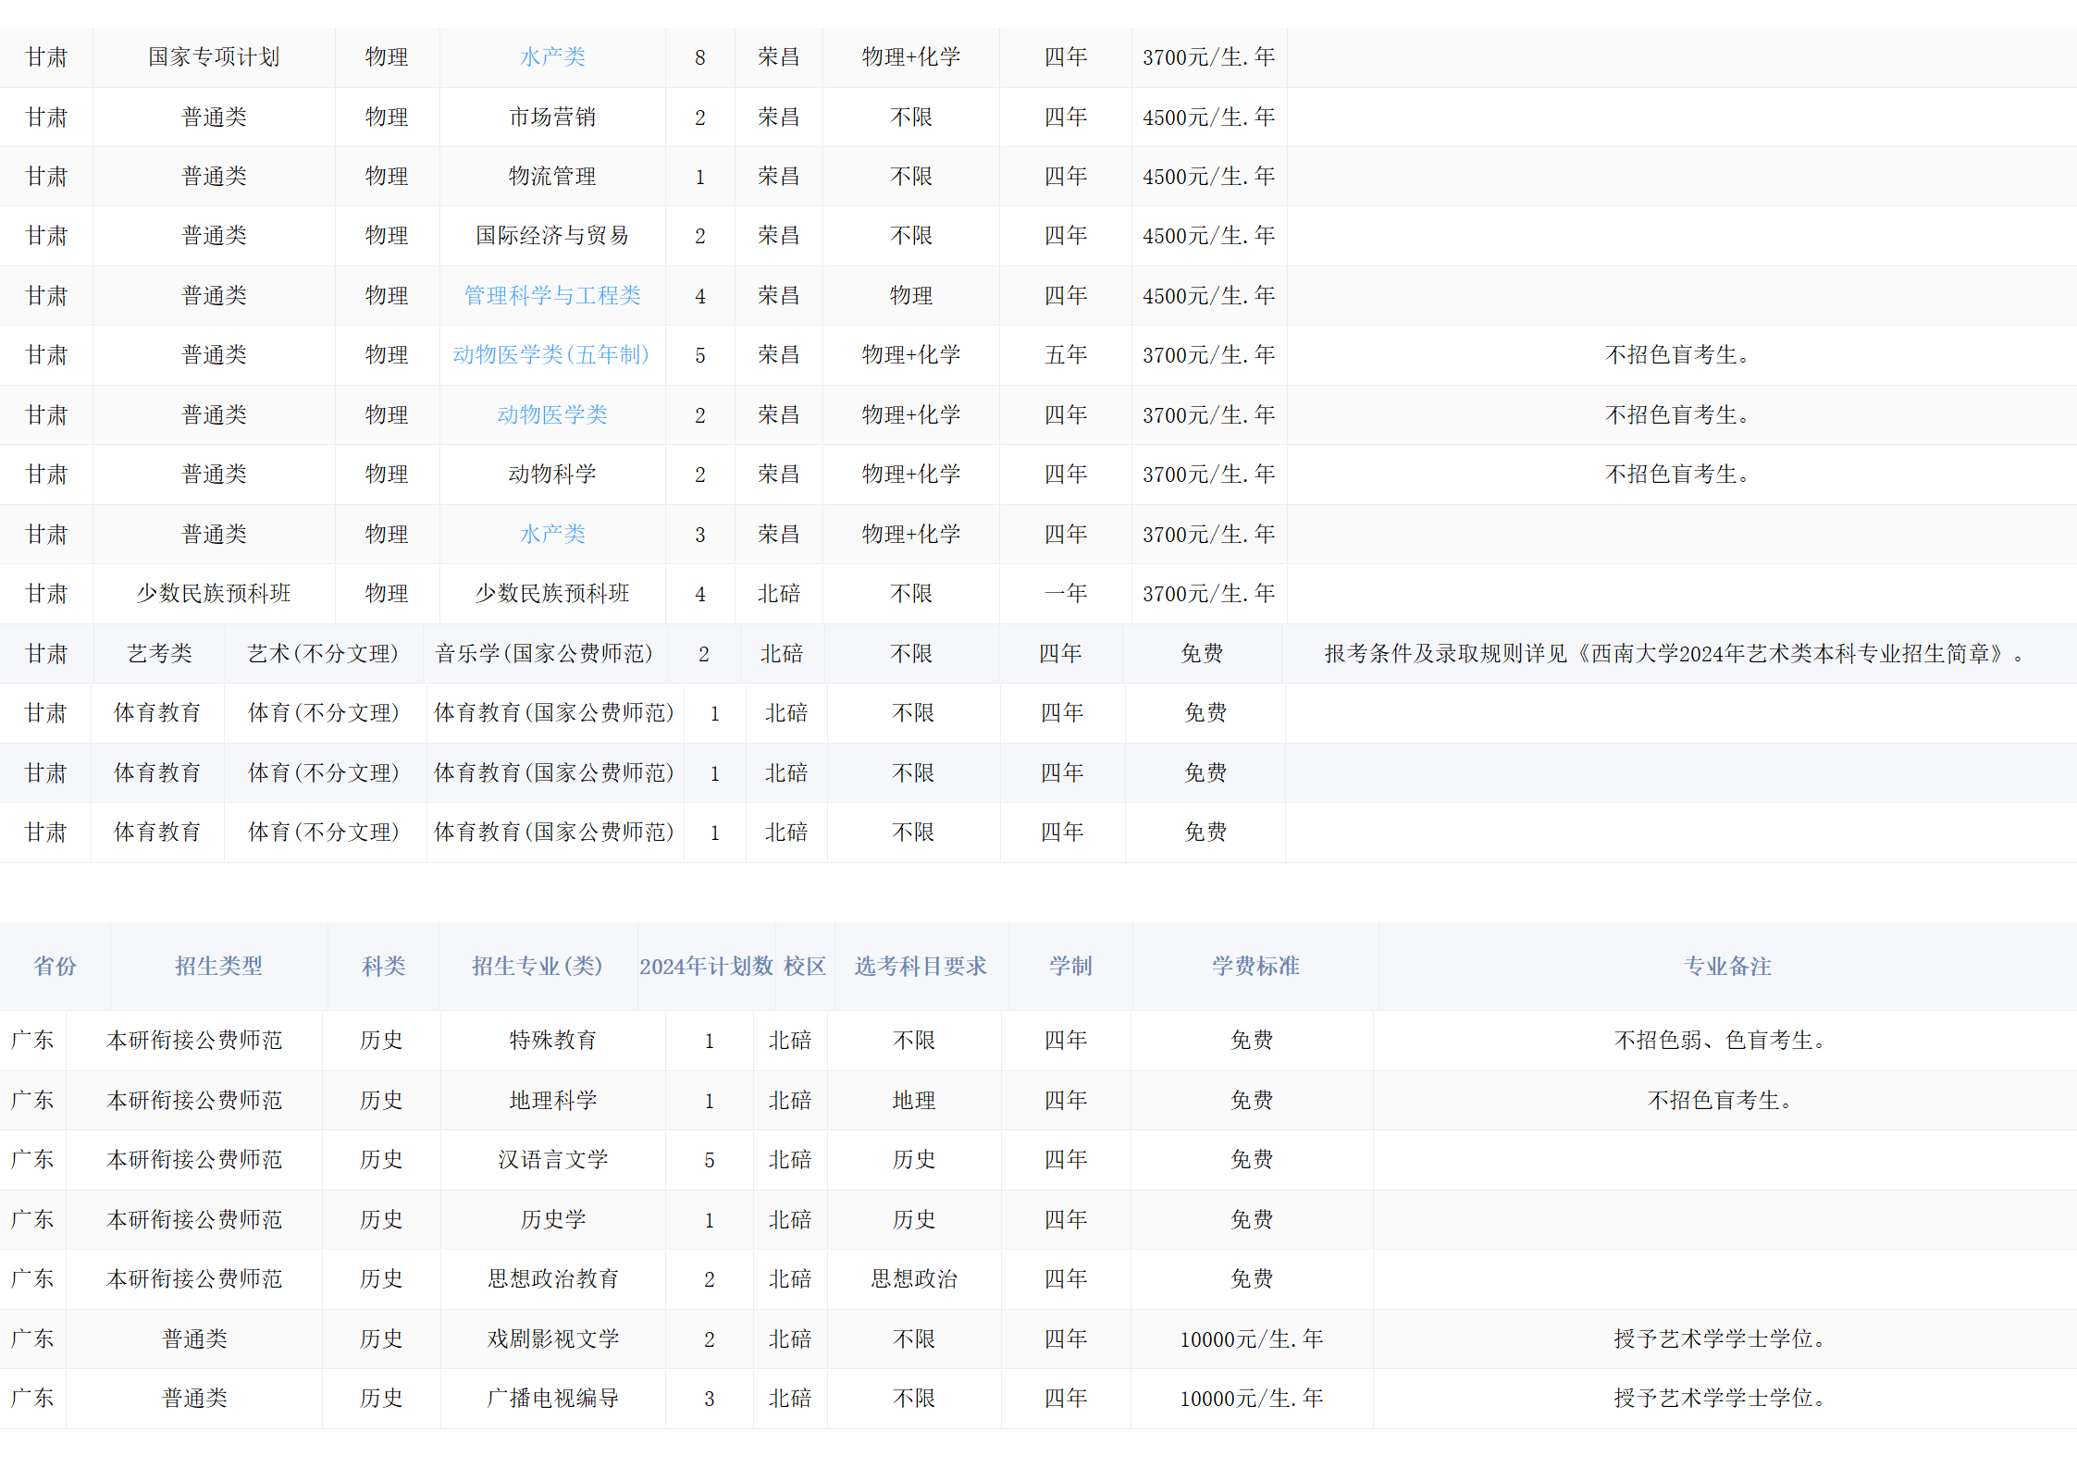Click the 招生专业(类) column header
The width and height of the screenshot is (2077, 1468).
[538, 967]
